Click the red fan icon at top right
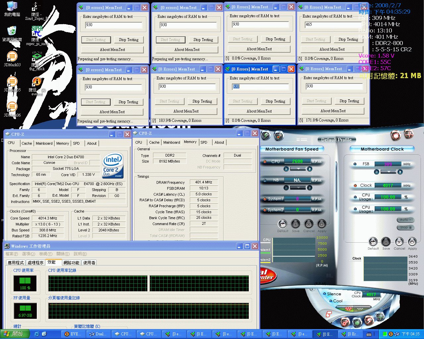The width and height of the screenshot is (424, 339). [395, 135]
